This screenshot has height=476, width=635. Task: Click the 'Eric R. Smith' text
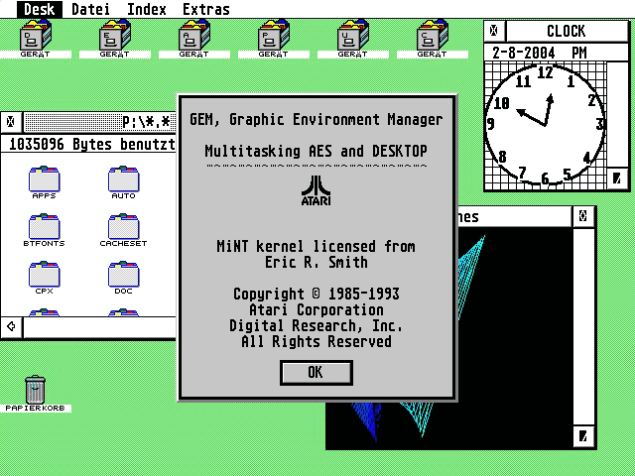316,262
